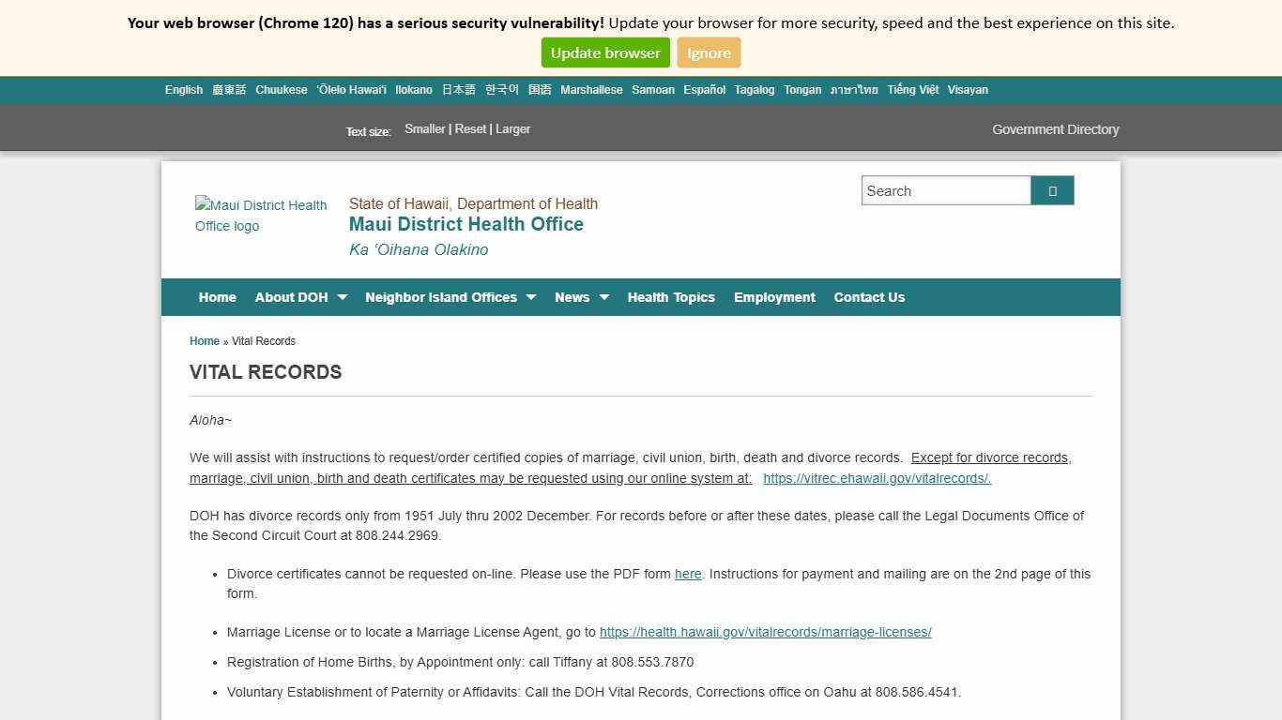The height and width of the screenshot is (720, 1282).
Task: Select the Tongan language option
Action: point(802,89)
